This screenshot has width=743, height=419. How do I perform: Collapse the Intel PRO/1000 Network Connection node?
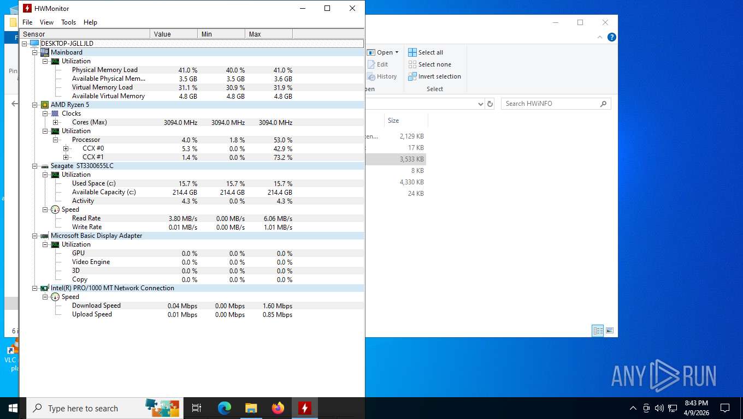(34, 288)
